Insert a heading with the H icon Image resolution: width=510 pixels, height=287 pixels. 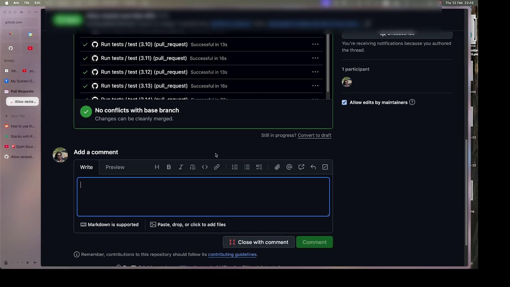coord(157,167)
